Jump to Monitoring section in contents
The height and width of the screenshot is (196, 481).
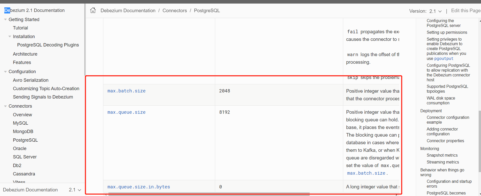pyautogui.click(x=430, y=149)
